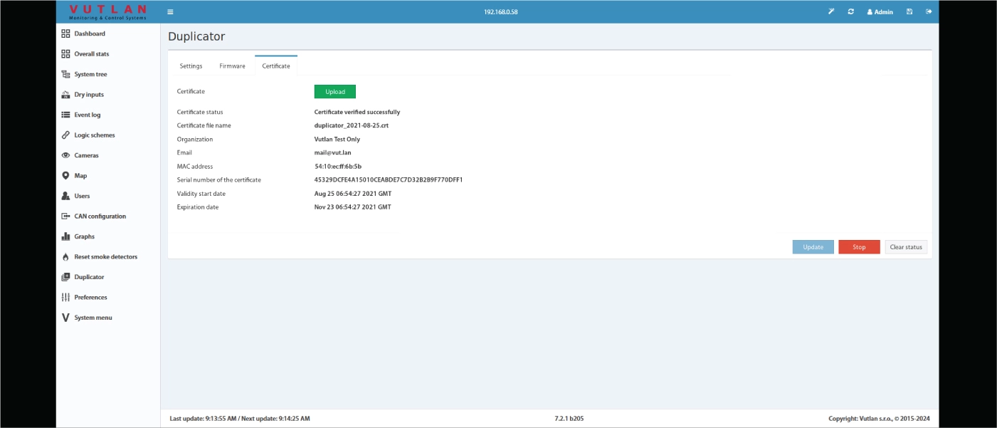This screenshot has width=997, height=428.
Task: Click the flame icon for smoke detectors
Action: coord(65,257)
